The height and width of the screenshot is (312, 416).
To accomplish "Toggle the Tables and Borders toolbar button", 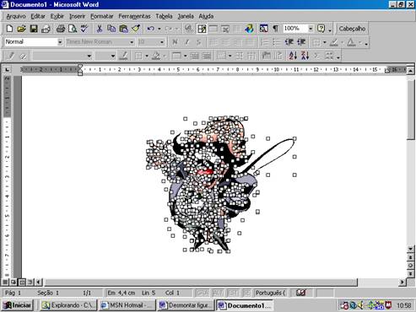I will tap(202, 29).
